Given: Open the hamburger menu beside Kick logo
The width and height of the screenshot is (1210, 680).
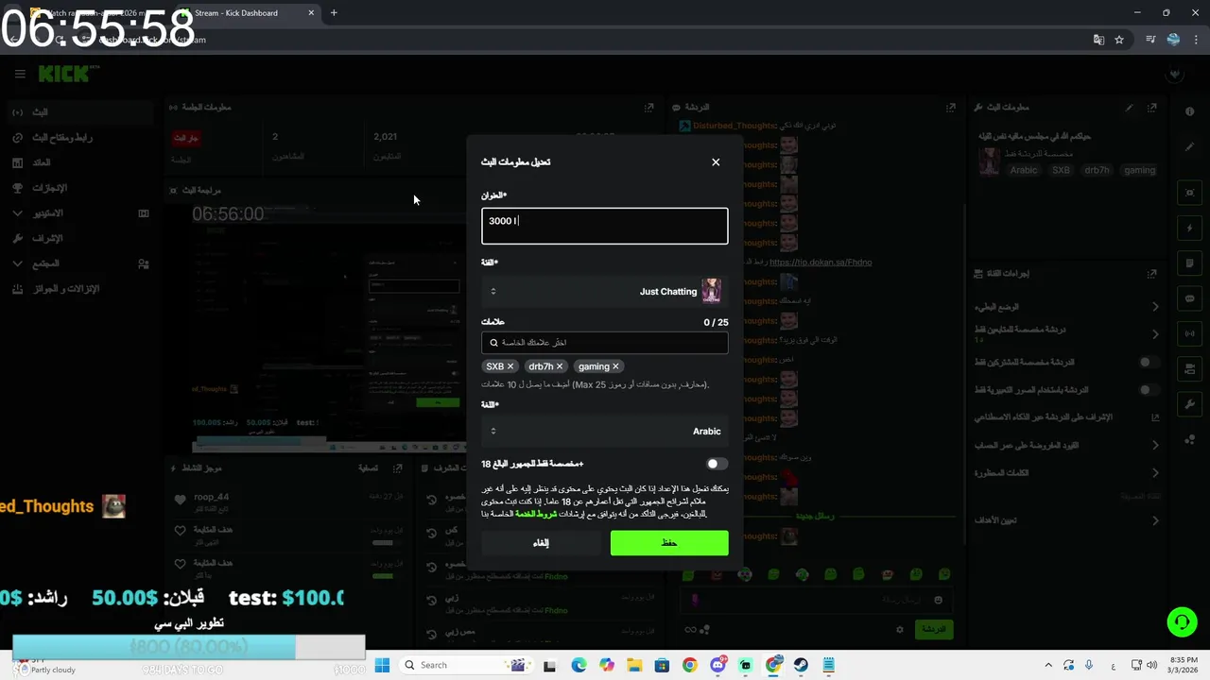Looking at the screenshot, I should point(20,74).
